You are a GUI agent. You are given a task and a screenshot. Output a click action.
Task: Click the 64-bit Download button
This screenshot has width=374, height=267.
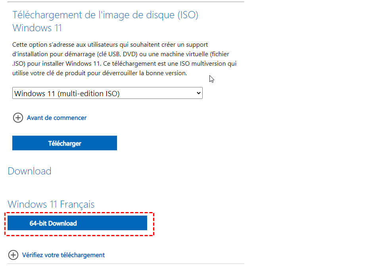coord(77,223)
